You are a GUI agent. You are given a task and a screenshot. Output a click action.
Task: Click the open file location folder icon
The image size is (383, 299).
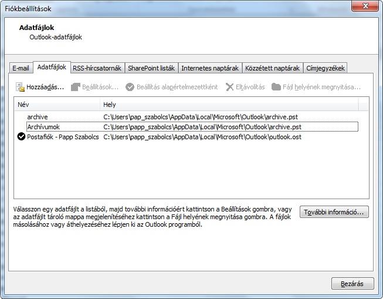(276, 86)
